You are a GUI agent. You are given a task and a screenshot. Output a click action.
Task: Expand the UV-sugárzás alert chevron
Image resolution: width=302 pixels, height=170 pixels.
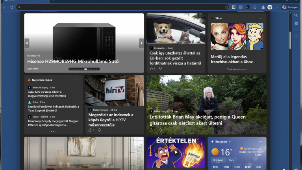(x=263, y=152)
